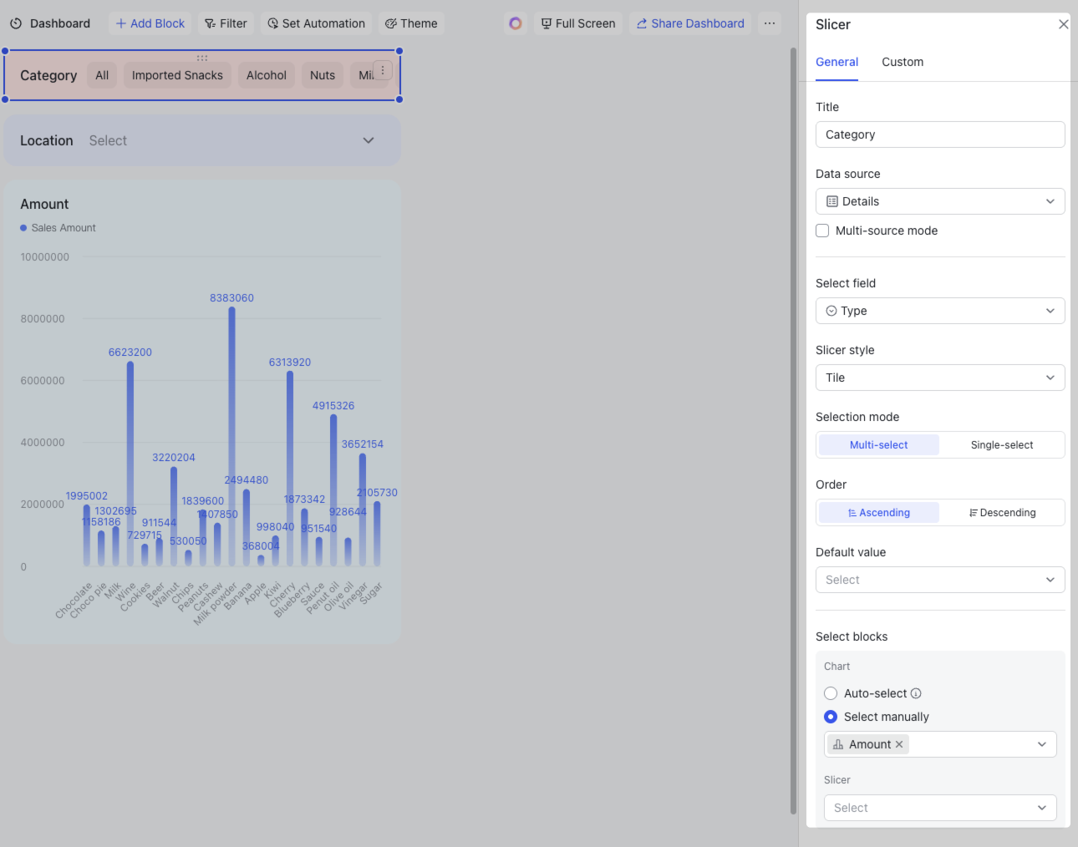
Task: Select the All category tile
Action: pyautogui.click(x=102, y=75)
